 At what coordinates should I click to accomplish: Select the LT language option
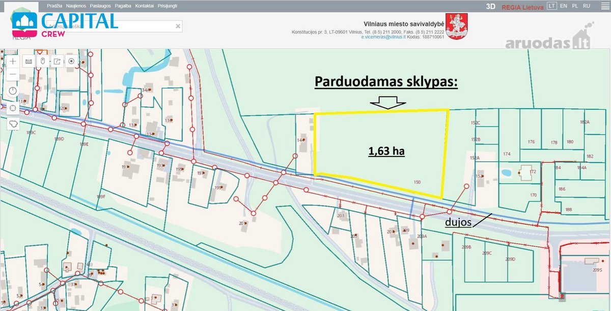pyautogui.click(x=551, y=6)
